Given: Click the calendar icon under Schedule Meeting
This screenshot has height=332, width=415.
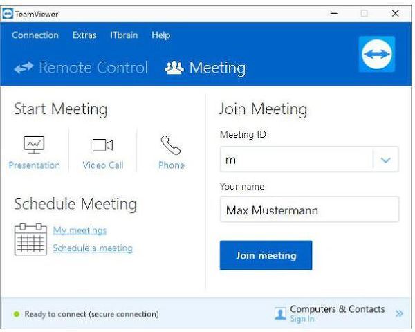Looking at the screenshot, I should [30, 239].
